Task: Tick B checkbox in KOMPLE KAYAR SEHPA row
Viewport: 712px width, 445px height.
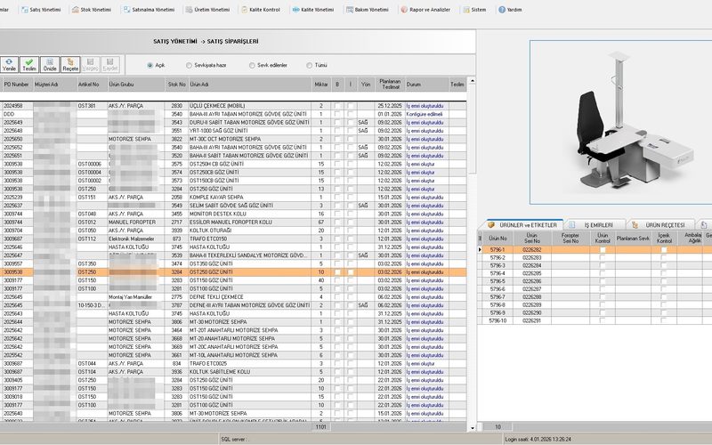Action: (x=337, y=197)
